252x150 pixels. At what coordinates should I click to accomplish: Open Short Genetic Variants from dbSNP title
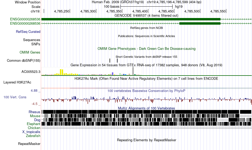click(146, 57)
